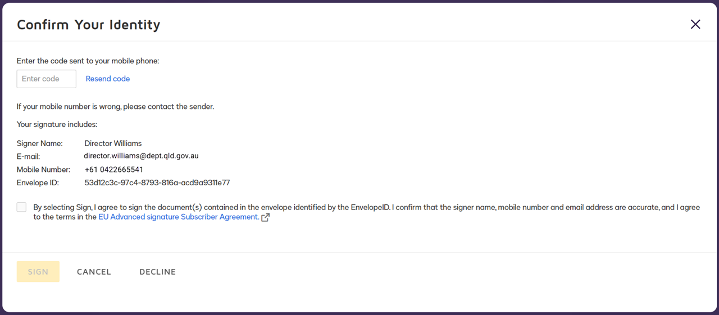Click the Resend code link
The height and width of the screenshot is (315, 719).
coord(108,79)
